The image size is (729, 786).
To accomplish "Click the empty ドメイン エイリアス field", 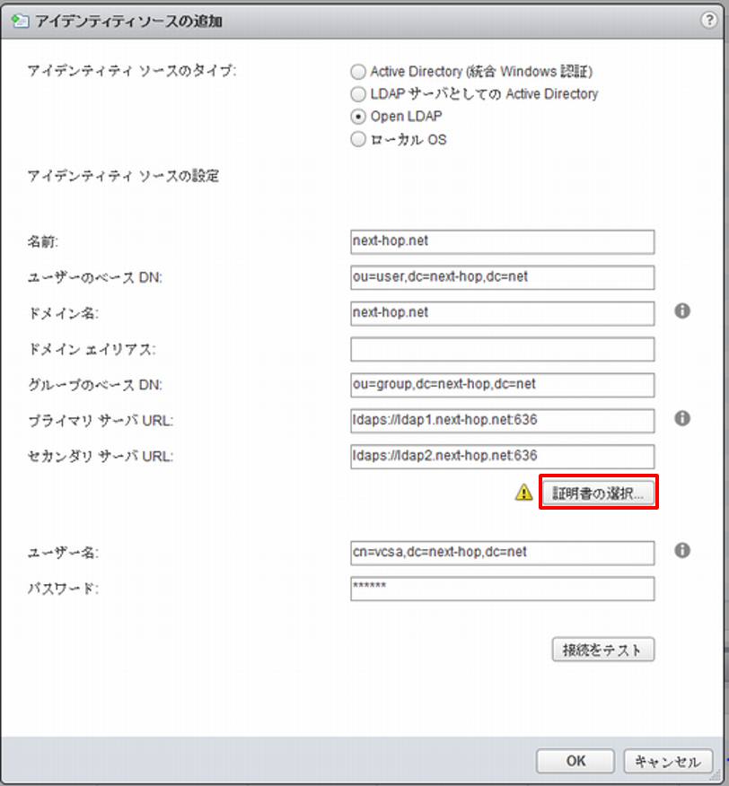I will [502, 349].
